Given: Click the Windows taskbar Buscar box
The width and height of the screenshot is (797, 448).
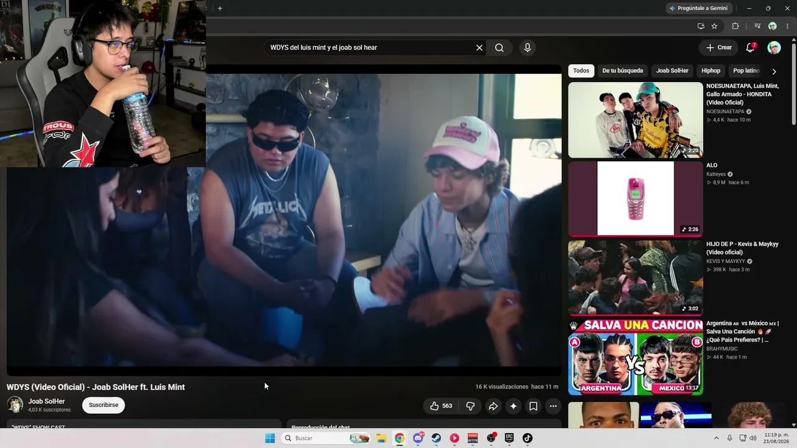Looking at the screenshot, I should coord(325,438).
